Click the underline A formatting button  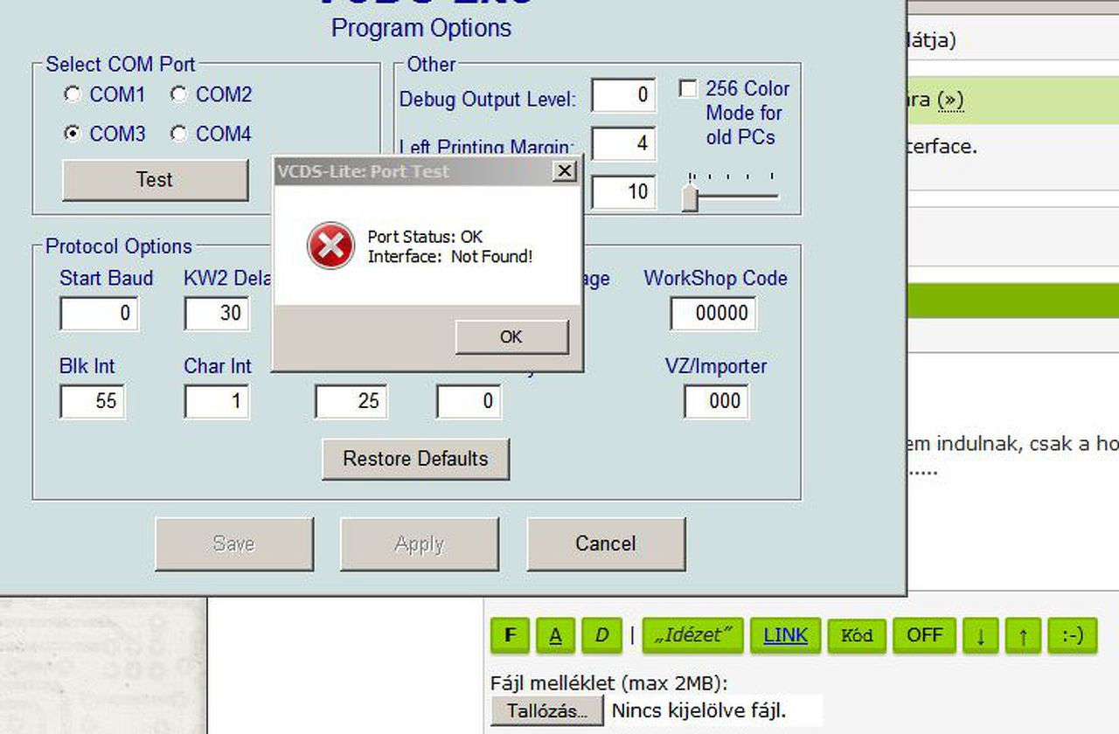pos(555,635)
